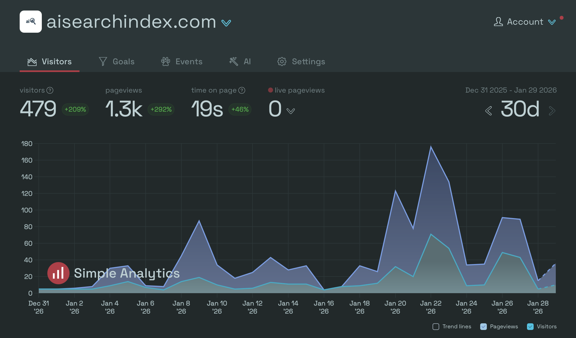Click the Goals funnel icon

tap(102, 62)
